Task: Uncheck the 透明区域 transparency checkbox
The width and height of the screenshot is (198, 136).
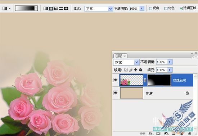Action: point(181,9)
